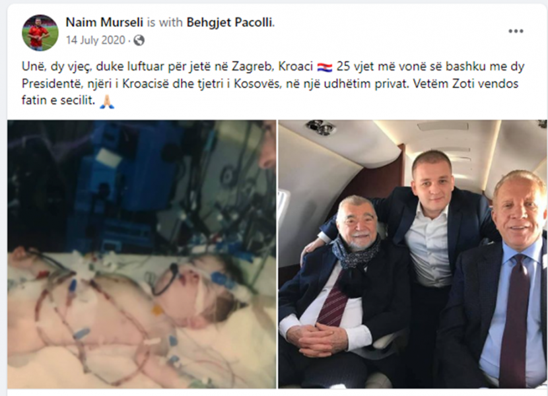Image resolution: width=548 pixels, height=396 pixels.
Task: Open the hospital bed photo on left
Action: click(141, 254)
